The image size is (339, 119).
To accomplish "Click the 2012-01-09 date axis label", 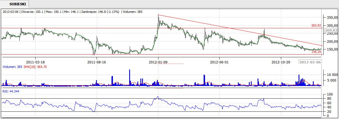I will (158, 62).
